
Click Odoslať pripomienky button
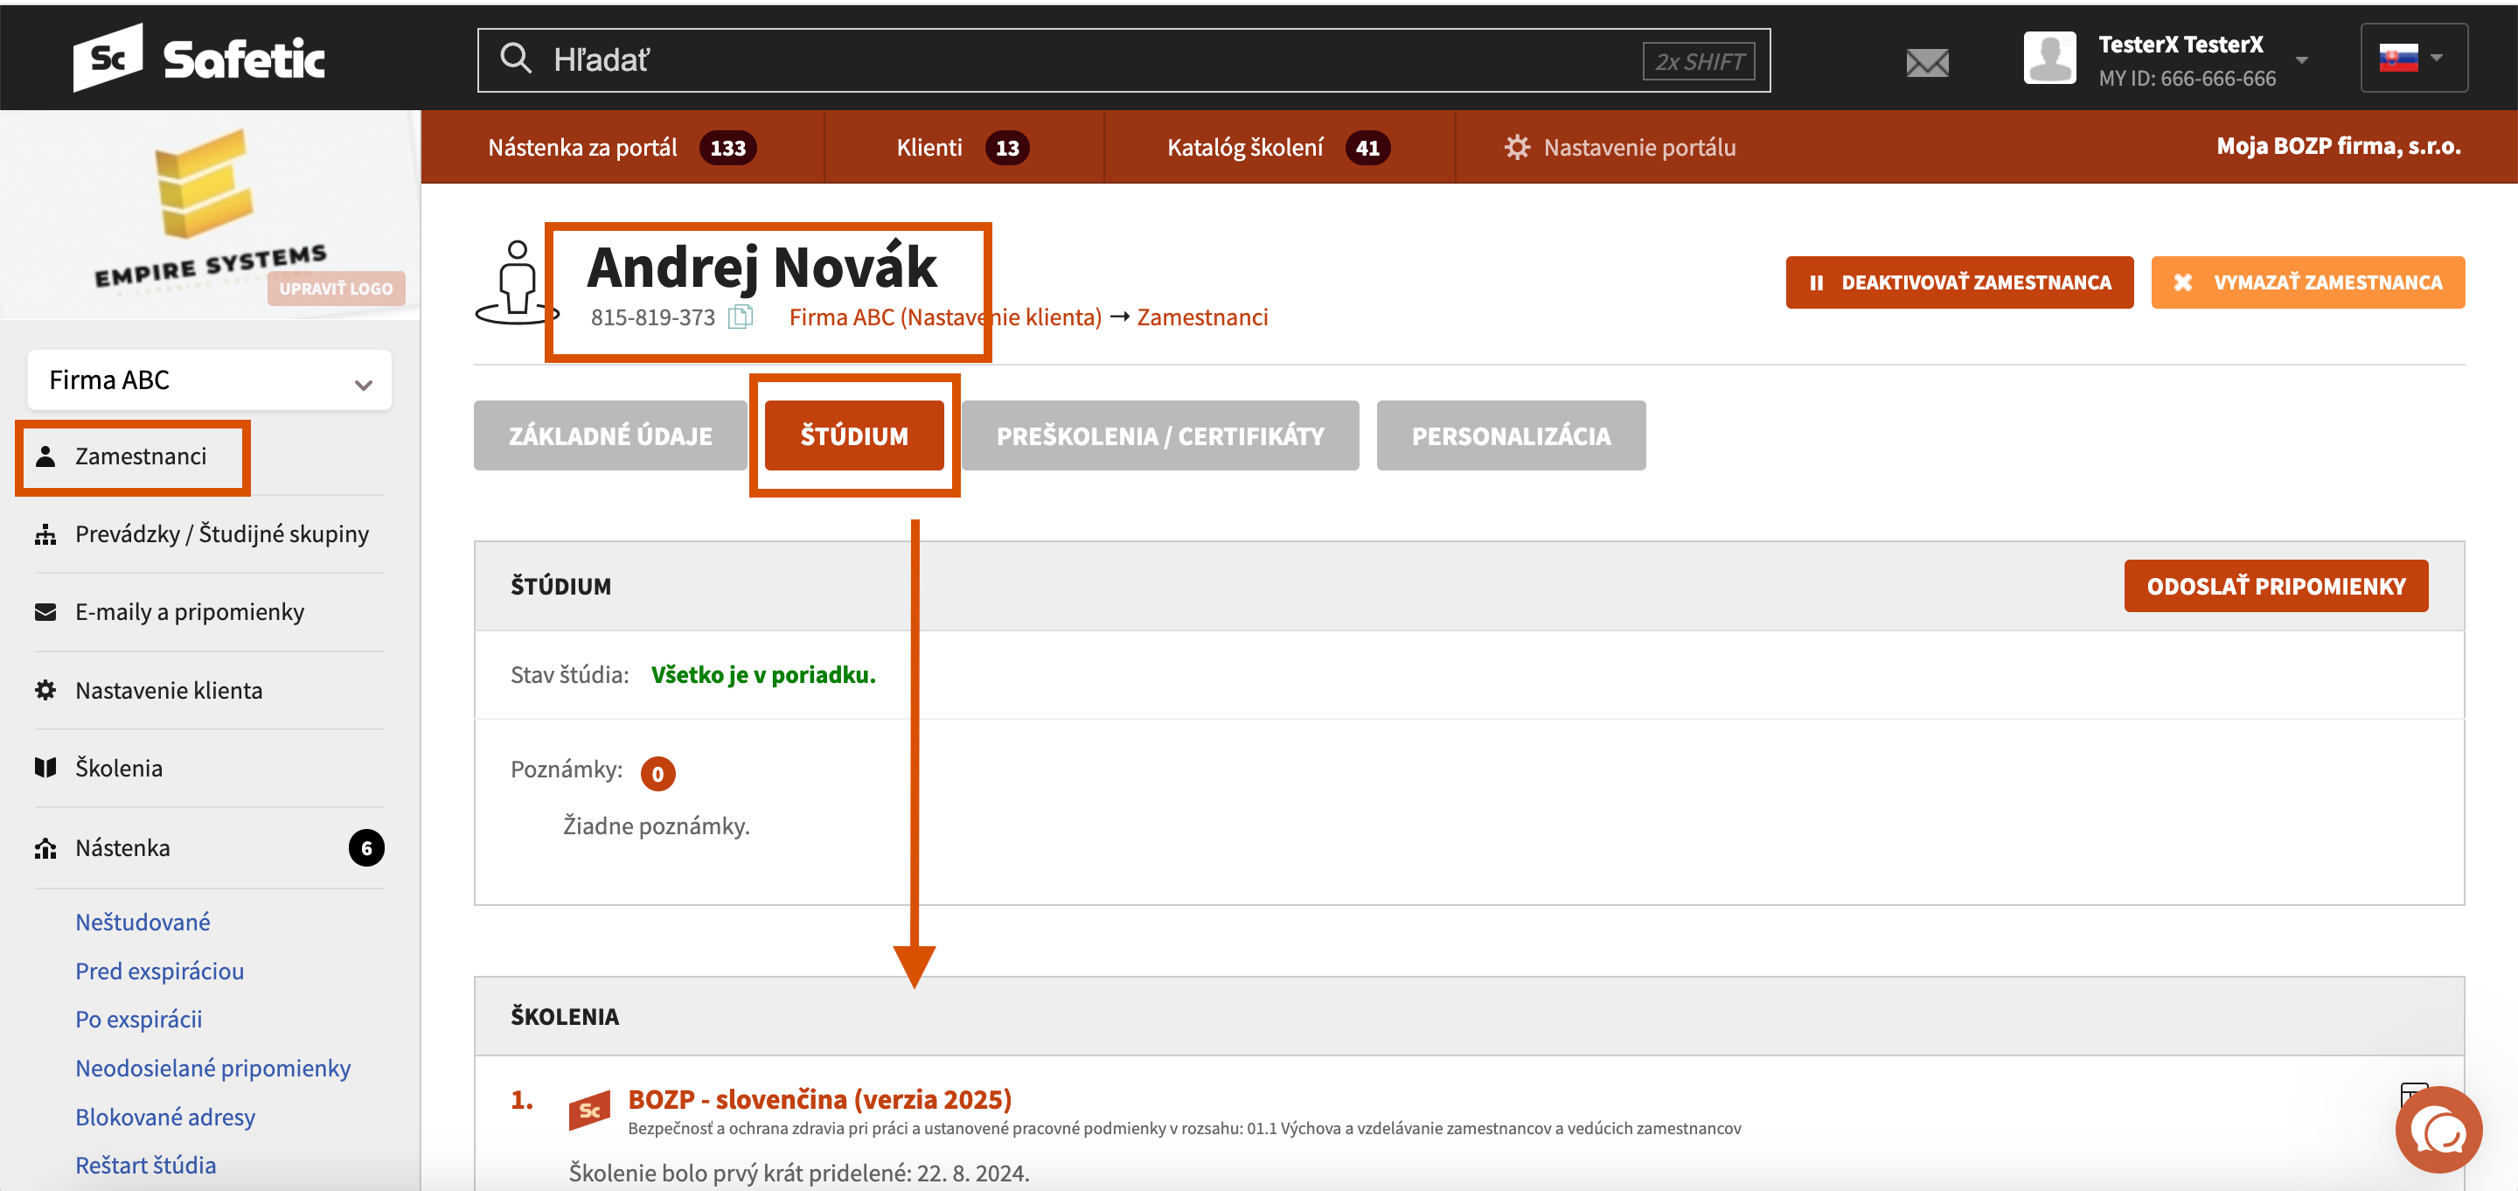coord(2276,586)
